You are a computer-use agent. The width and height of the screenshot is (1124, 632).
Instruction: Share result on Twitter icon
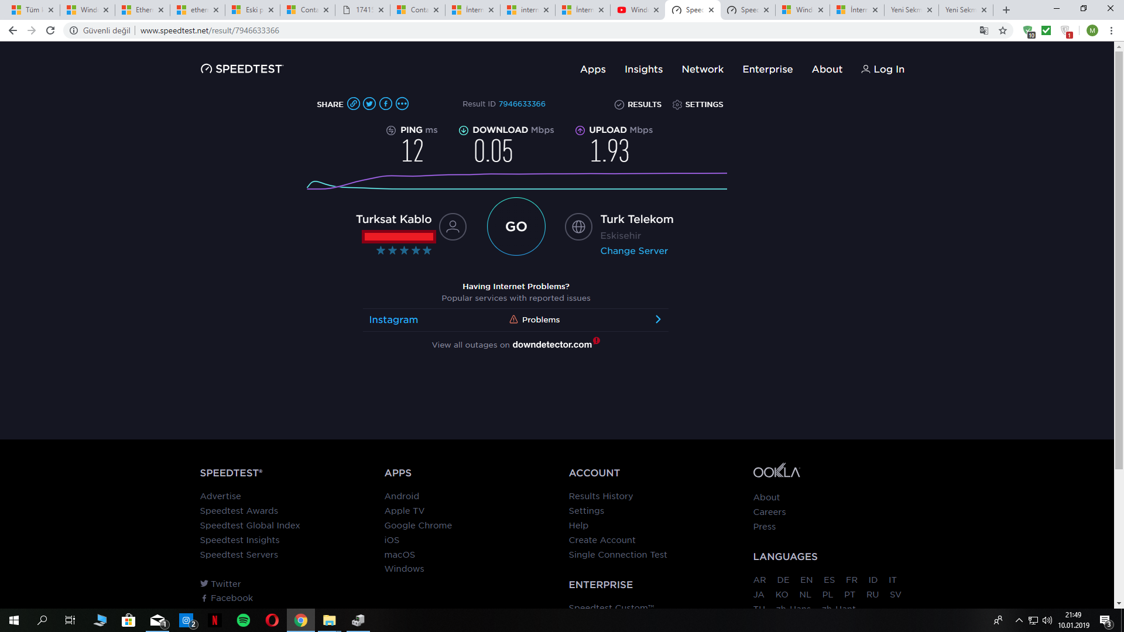(369, 104)
